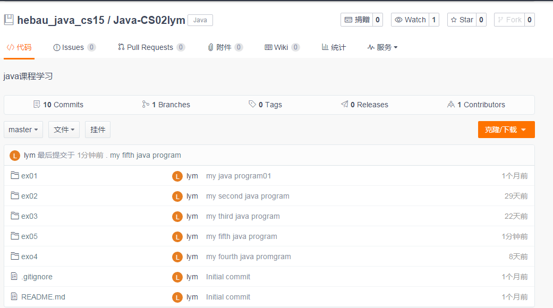Screen dimensions: 553x308
Task: Click the Watch count 1
Action: (434, 20)
